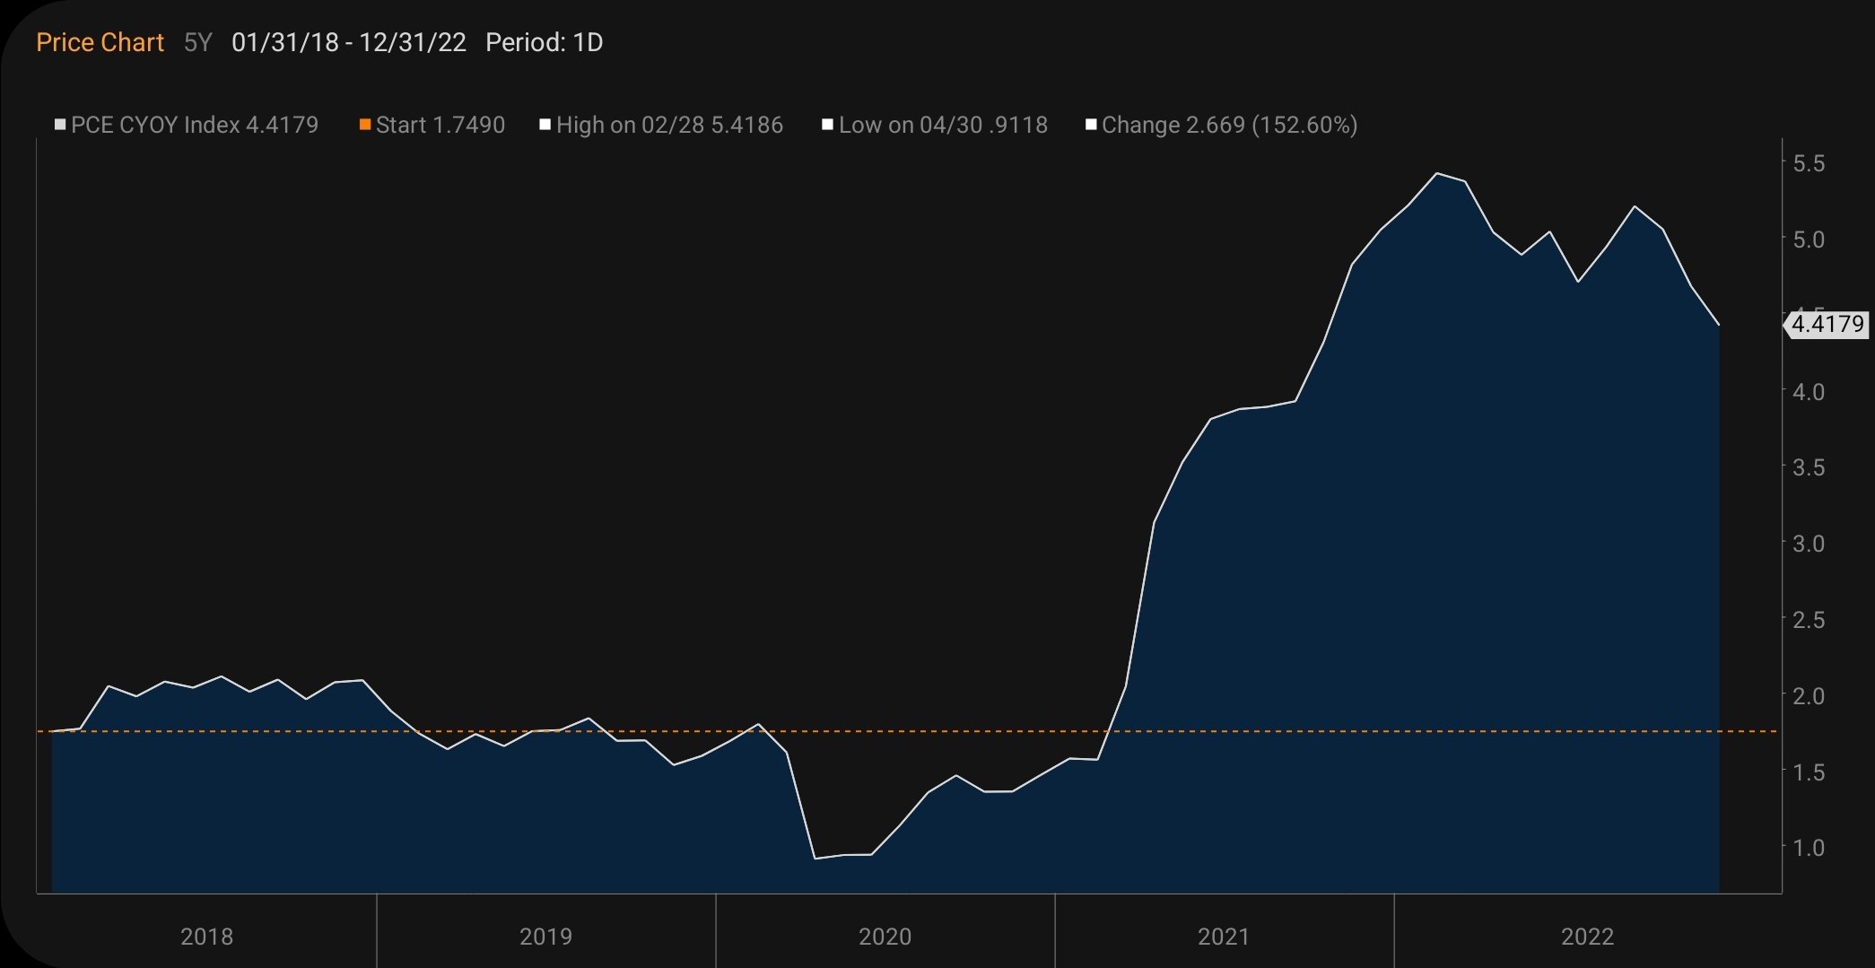Viewport: 1875px width, 968px height.
Task: Open the 01/31/18 - 12/31/22 date range picker
Action: [348, 41]
